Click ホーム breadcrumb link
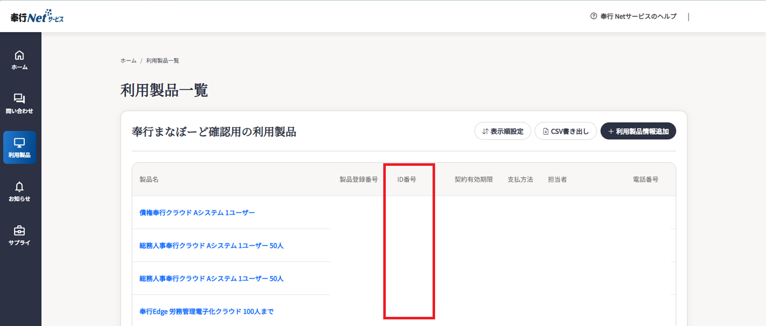The height and width of the screenshot is (326, 766). click(x=128, y=61)
